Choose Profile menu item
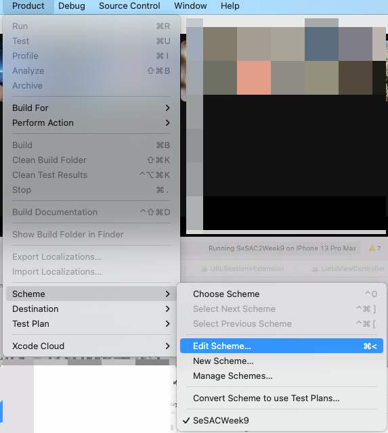The width and height of the screenshot is (388, 433). coord(91,56)
